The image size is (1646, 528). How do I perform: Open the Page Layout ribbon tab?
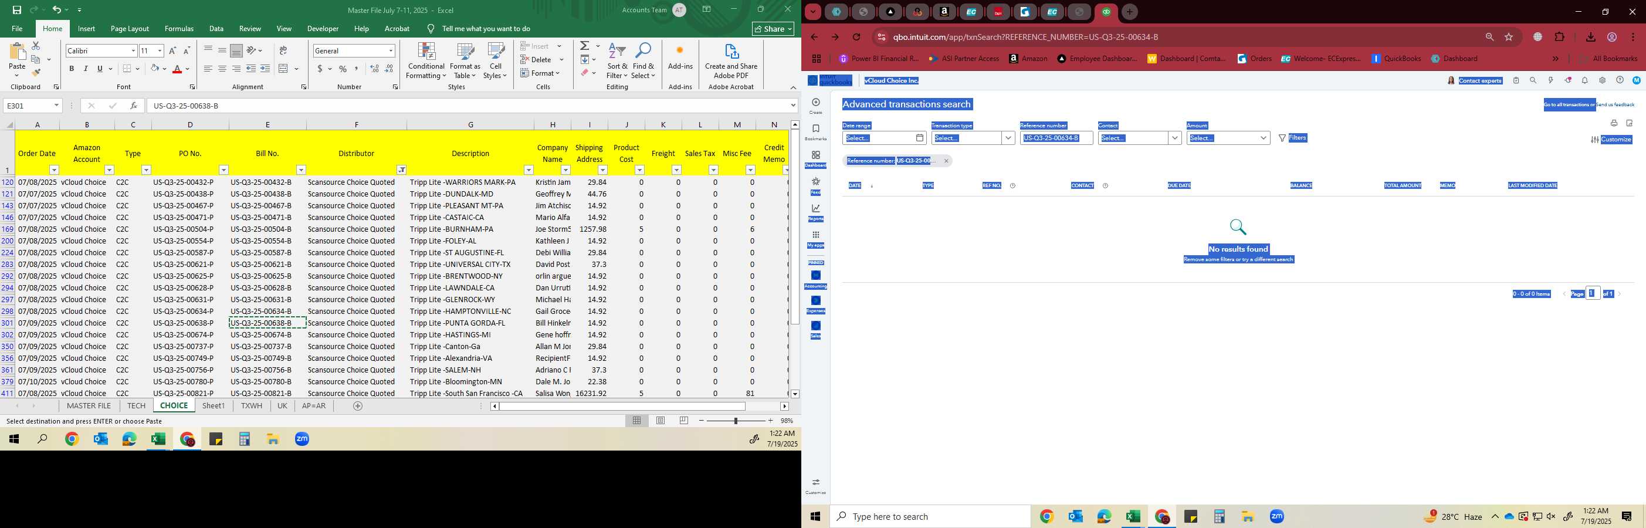click(130, 29)
